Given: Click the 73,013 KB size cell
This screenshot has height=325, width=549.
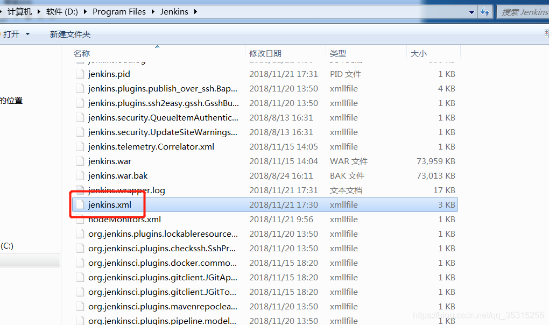Looking at the screenshot, I should coord(435,176).
